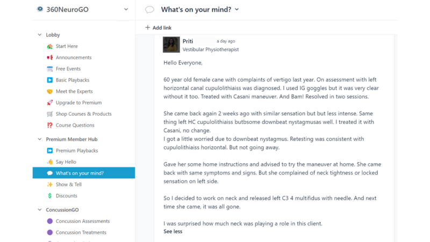Click the dollar icon beside Discounts
Viewport: 430px width, 242px height.
(x=50, y=196)
